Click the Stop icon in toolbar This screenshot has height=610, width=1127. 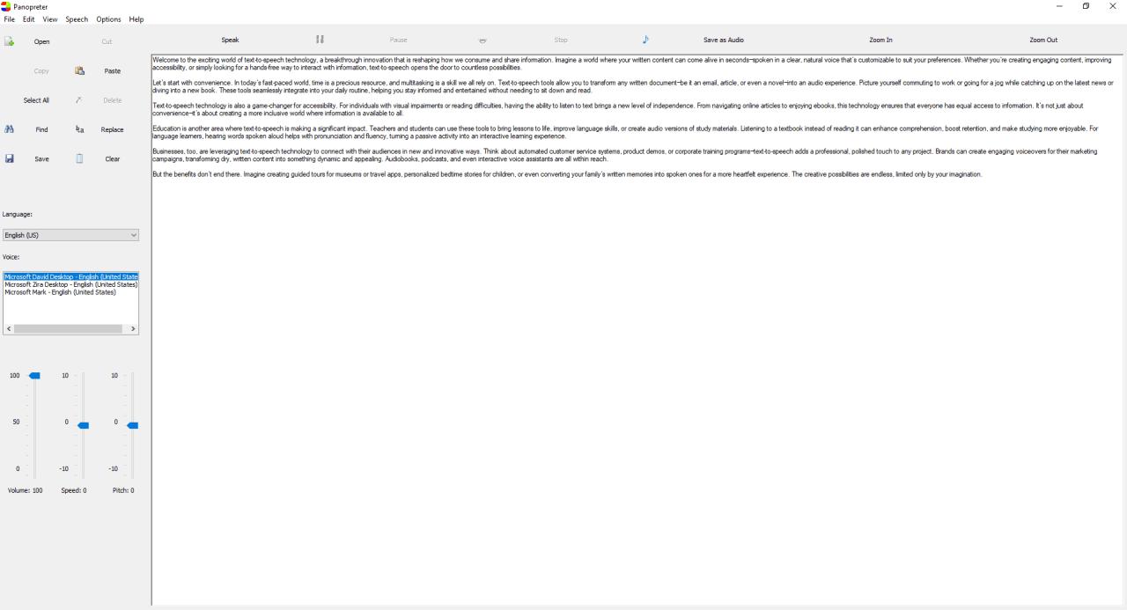tap(482, 40)
